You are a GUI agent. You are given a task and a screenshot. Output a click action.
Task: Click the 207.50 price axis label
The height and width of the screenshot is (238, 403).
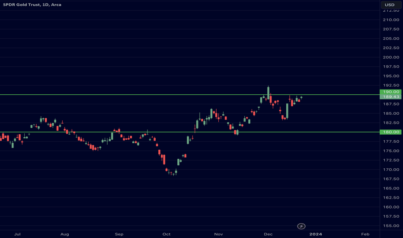pyautogui.click(x=391, y=29)
